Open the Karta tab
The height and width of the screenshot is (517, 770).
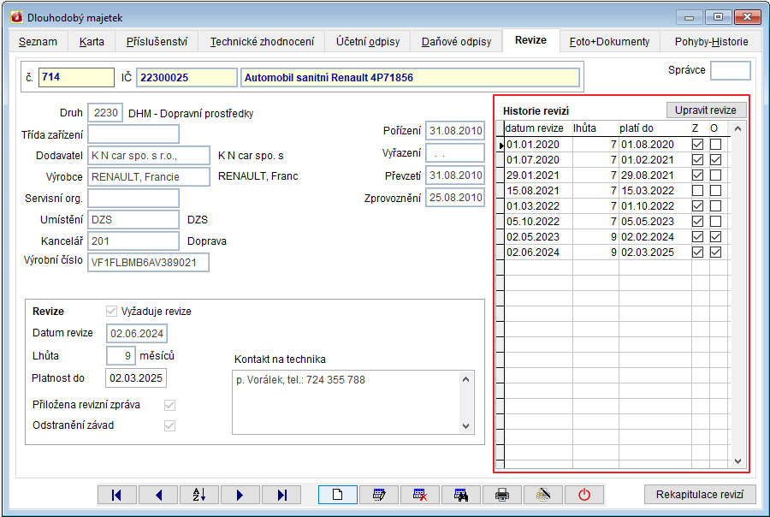pos(92,41)
